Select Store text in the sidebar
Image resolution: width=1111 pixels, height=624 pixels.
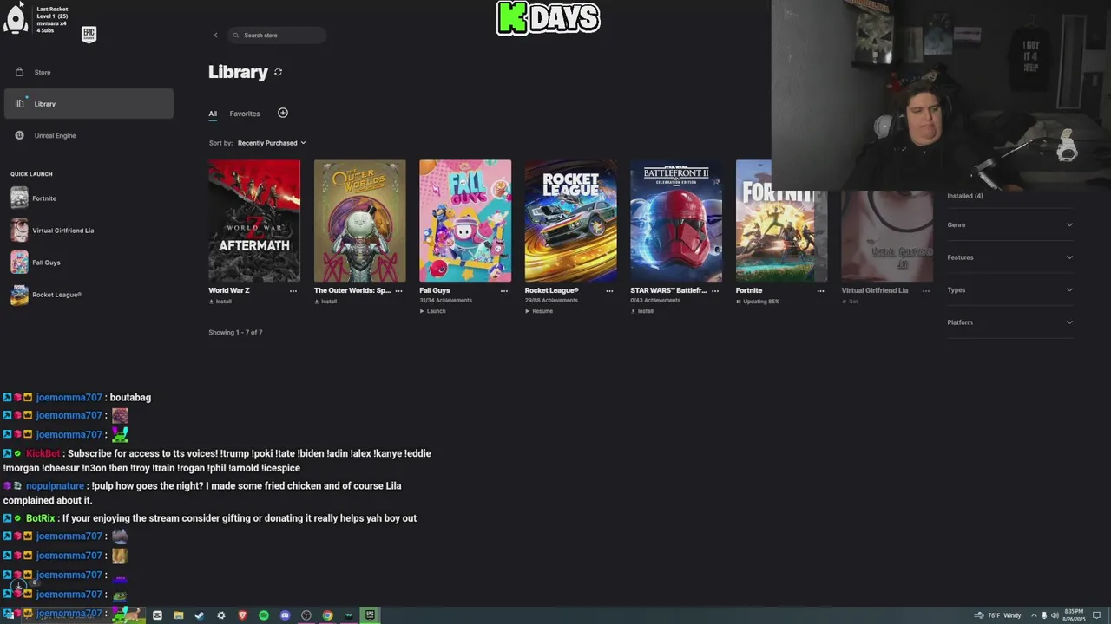coord(43,72)
